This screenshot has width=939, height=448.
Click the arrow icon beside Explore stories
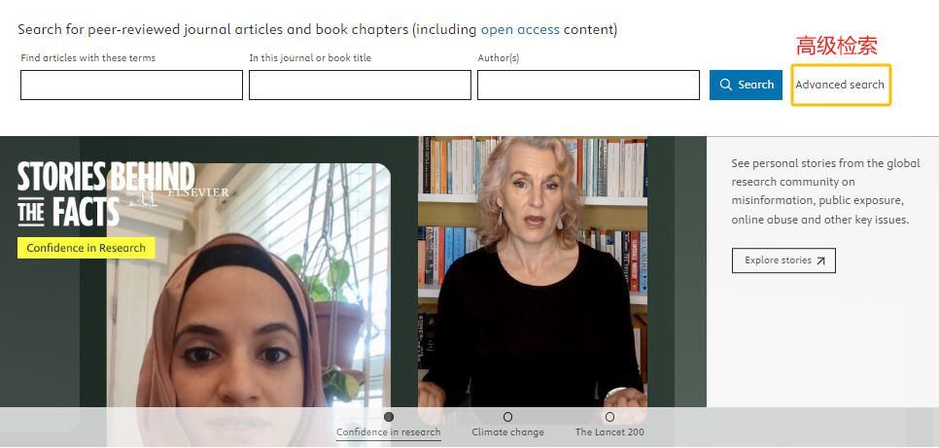(821, 260)
